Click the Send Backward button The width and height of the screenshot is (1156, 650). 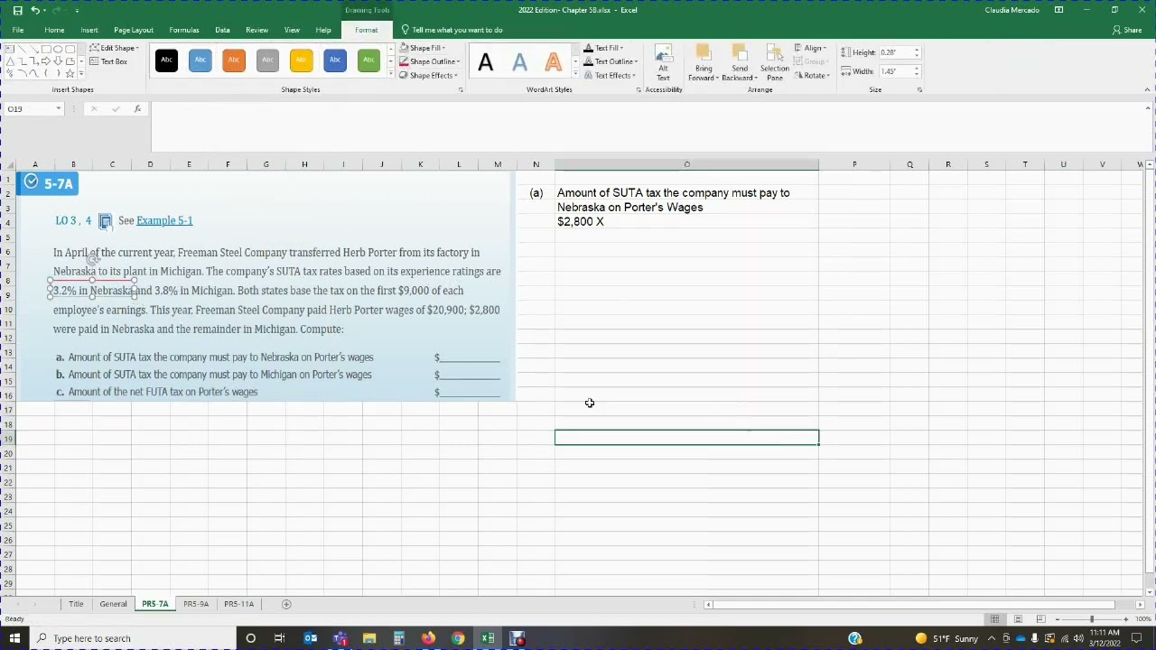[x=740, y=62]
